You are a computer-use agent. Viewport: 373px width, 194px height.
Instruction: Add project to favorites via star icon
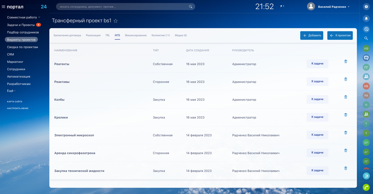(x=115, y=21)
